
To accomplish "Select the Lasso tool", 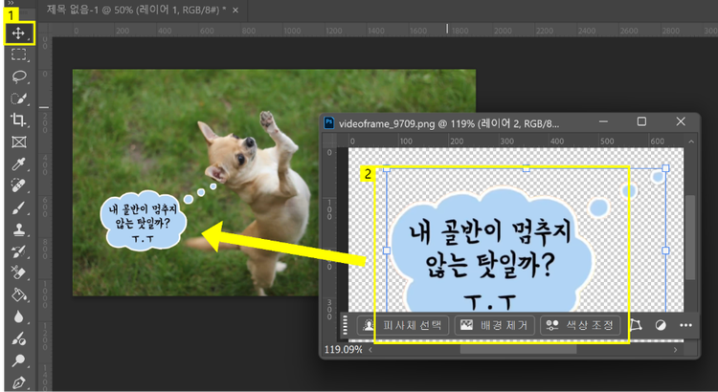I will coord(18,76).
